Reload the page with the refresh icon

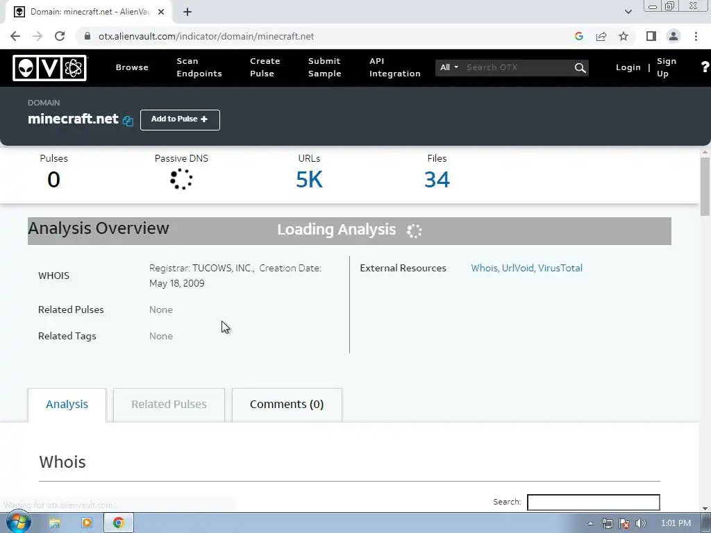(x=60, y=36)
